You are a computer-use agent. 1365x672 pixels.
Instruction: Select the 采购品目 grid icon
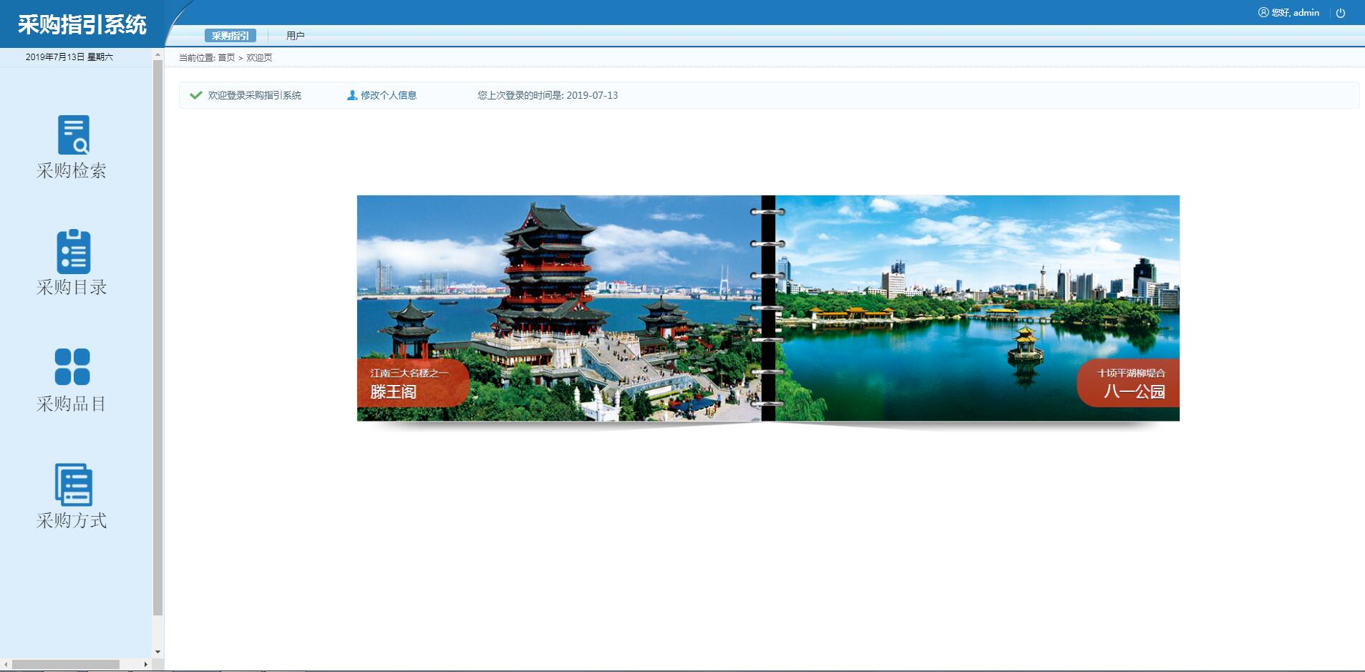click(x=72, y=367)
